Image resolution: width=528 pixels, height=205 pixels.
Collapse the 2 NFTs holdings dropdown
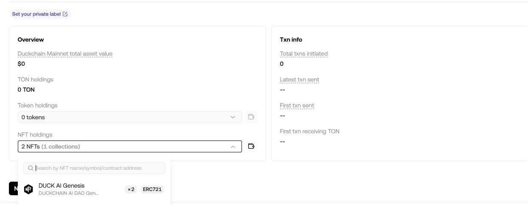(130, 146)
